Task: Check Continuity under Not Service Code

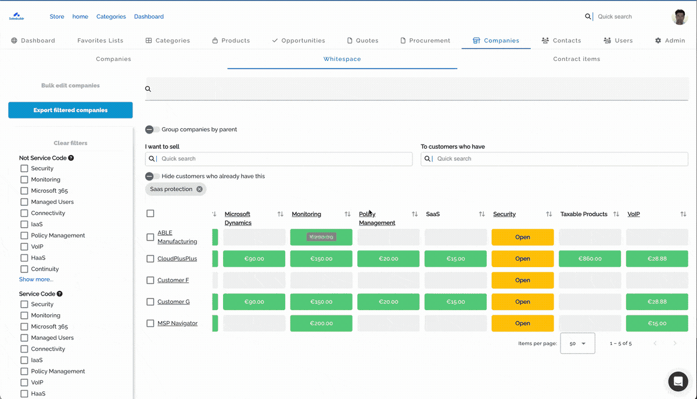Action: tap(24, 269)
